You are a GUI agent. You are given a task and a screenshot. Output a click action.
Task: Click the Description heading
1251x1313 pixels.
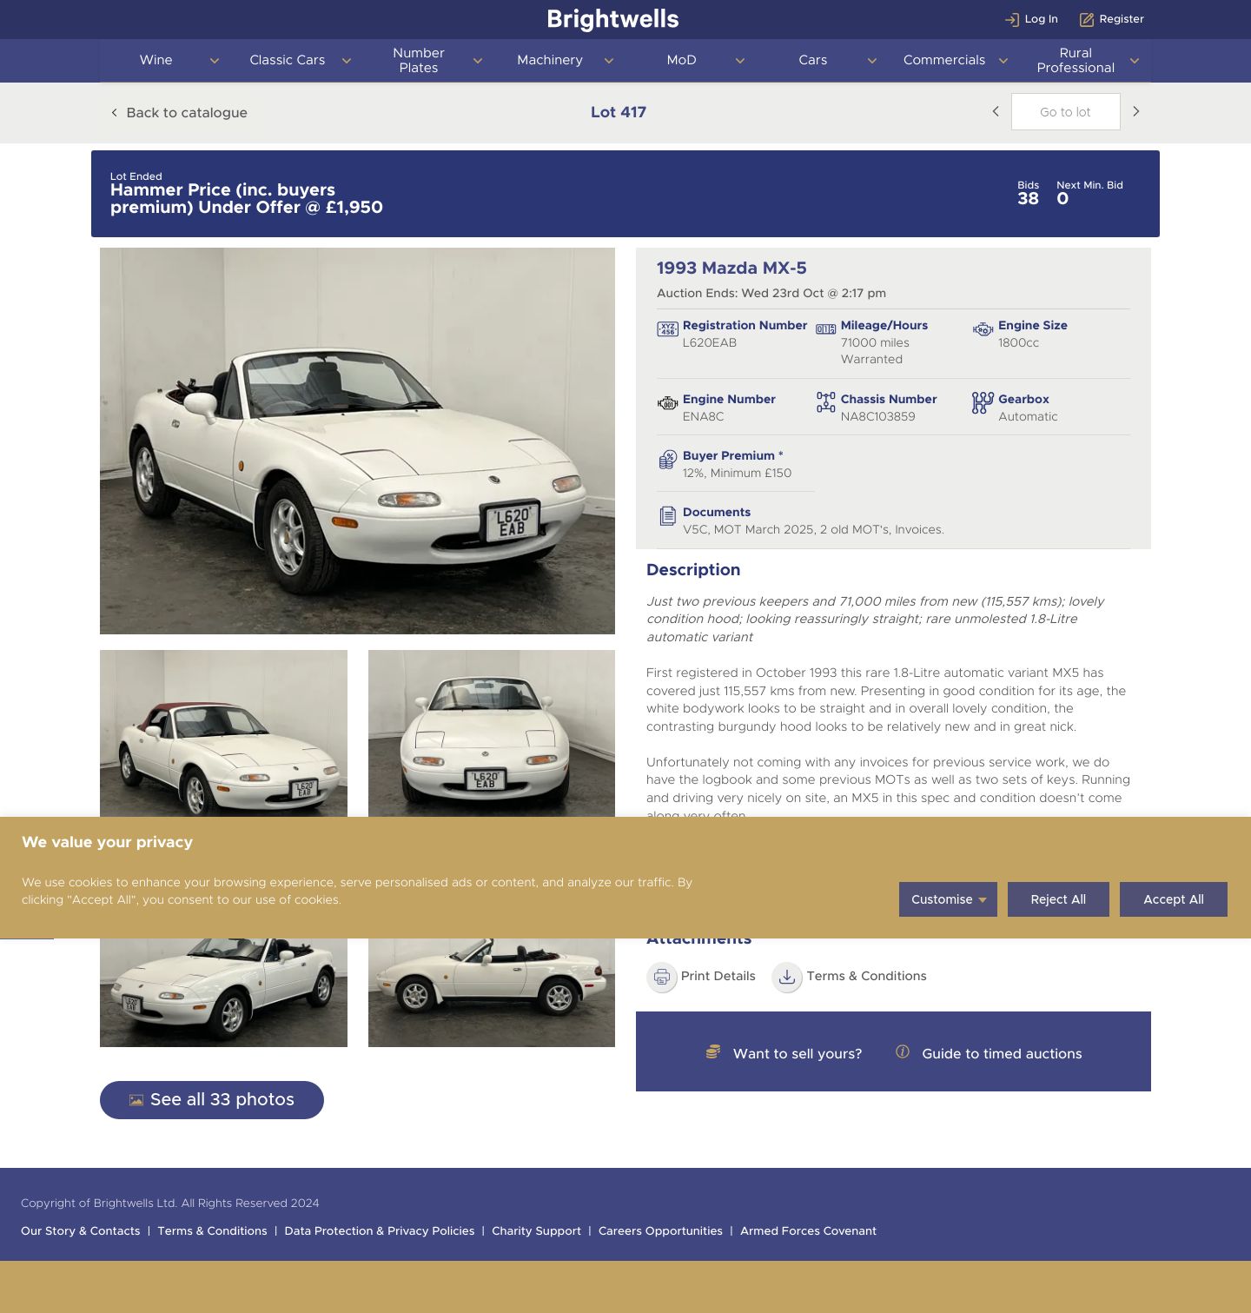pos(693,570)
